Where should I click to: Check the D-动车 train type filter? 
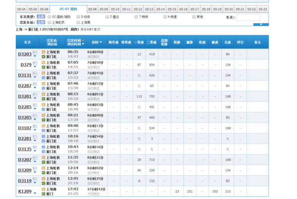[x=78, y=17]
